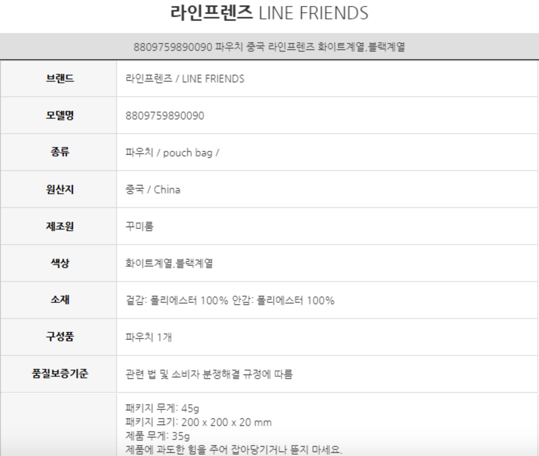This screenshot has height=456, width=539.
Task: Click the 품질보증기준 row label
Action: (x=60, y=374)
